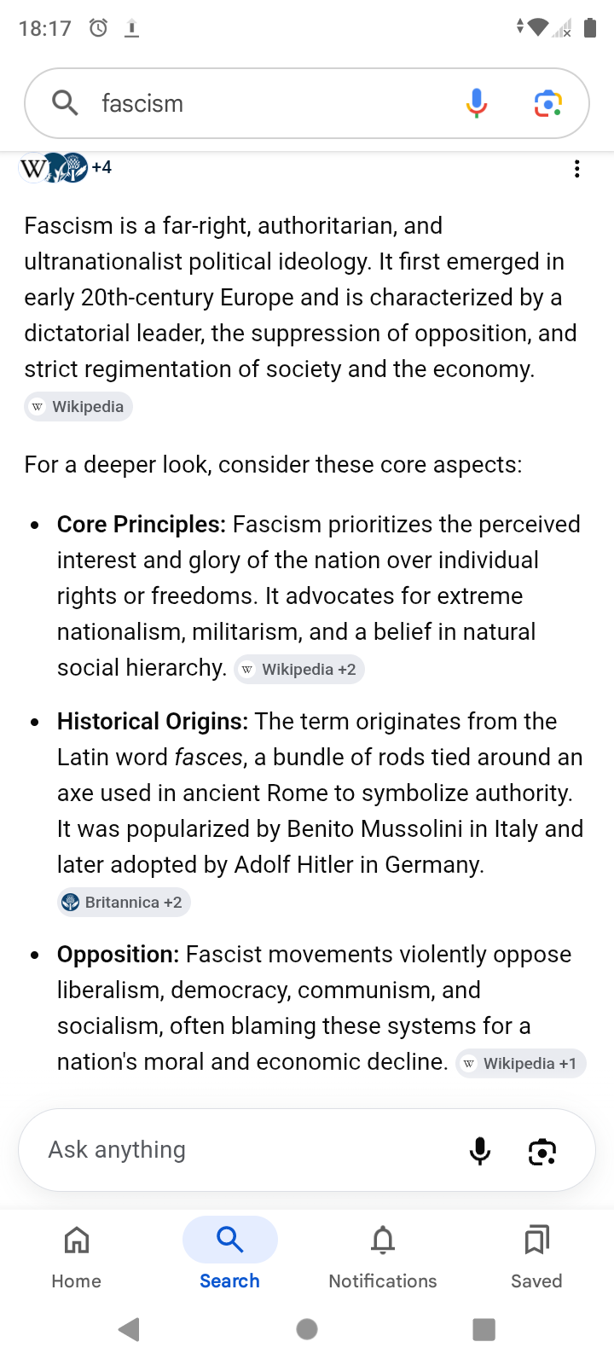Tap the voice search microphone in top search bar

click(477, 103)
